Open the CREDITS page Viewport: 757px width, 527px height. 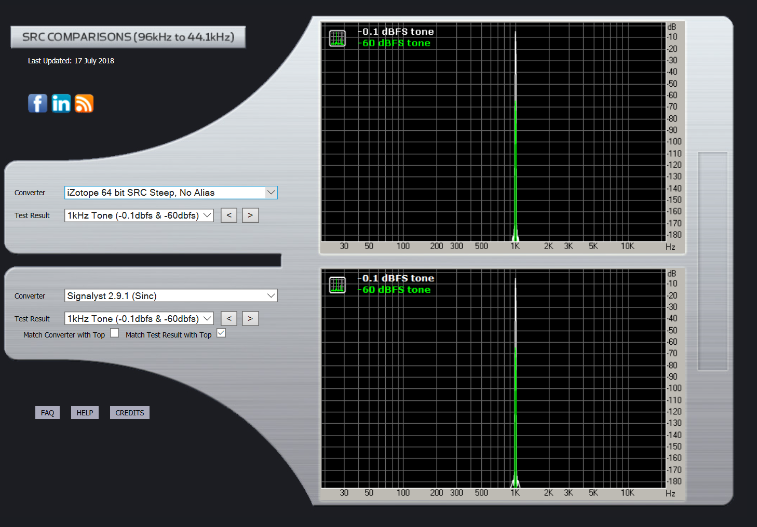[x=130, y=413]
